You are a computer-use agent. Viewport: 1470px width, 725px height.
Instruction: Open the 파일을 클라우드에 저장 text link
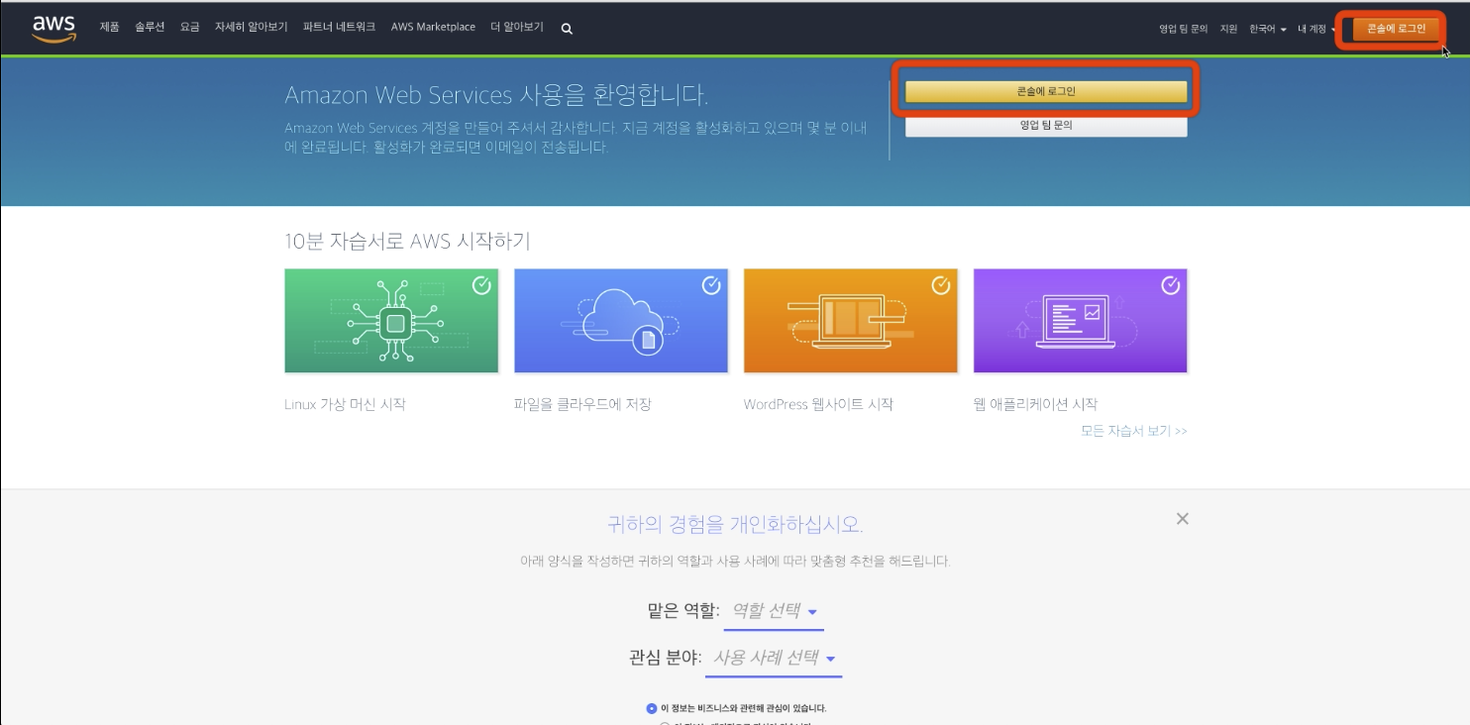click(x=582, y=404)
